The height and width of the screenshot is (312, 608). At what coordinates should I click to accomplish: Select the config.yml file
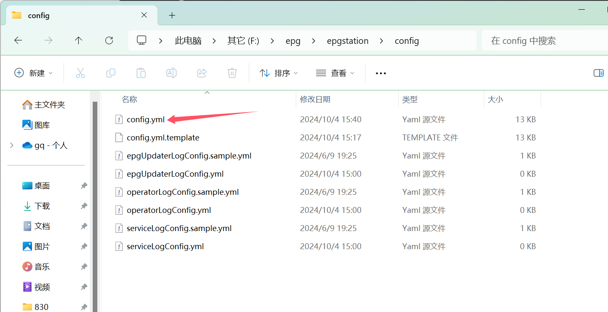tap(146, 119)
